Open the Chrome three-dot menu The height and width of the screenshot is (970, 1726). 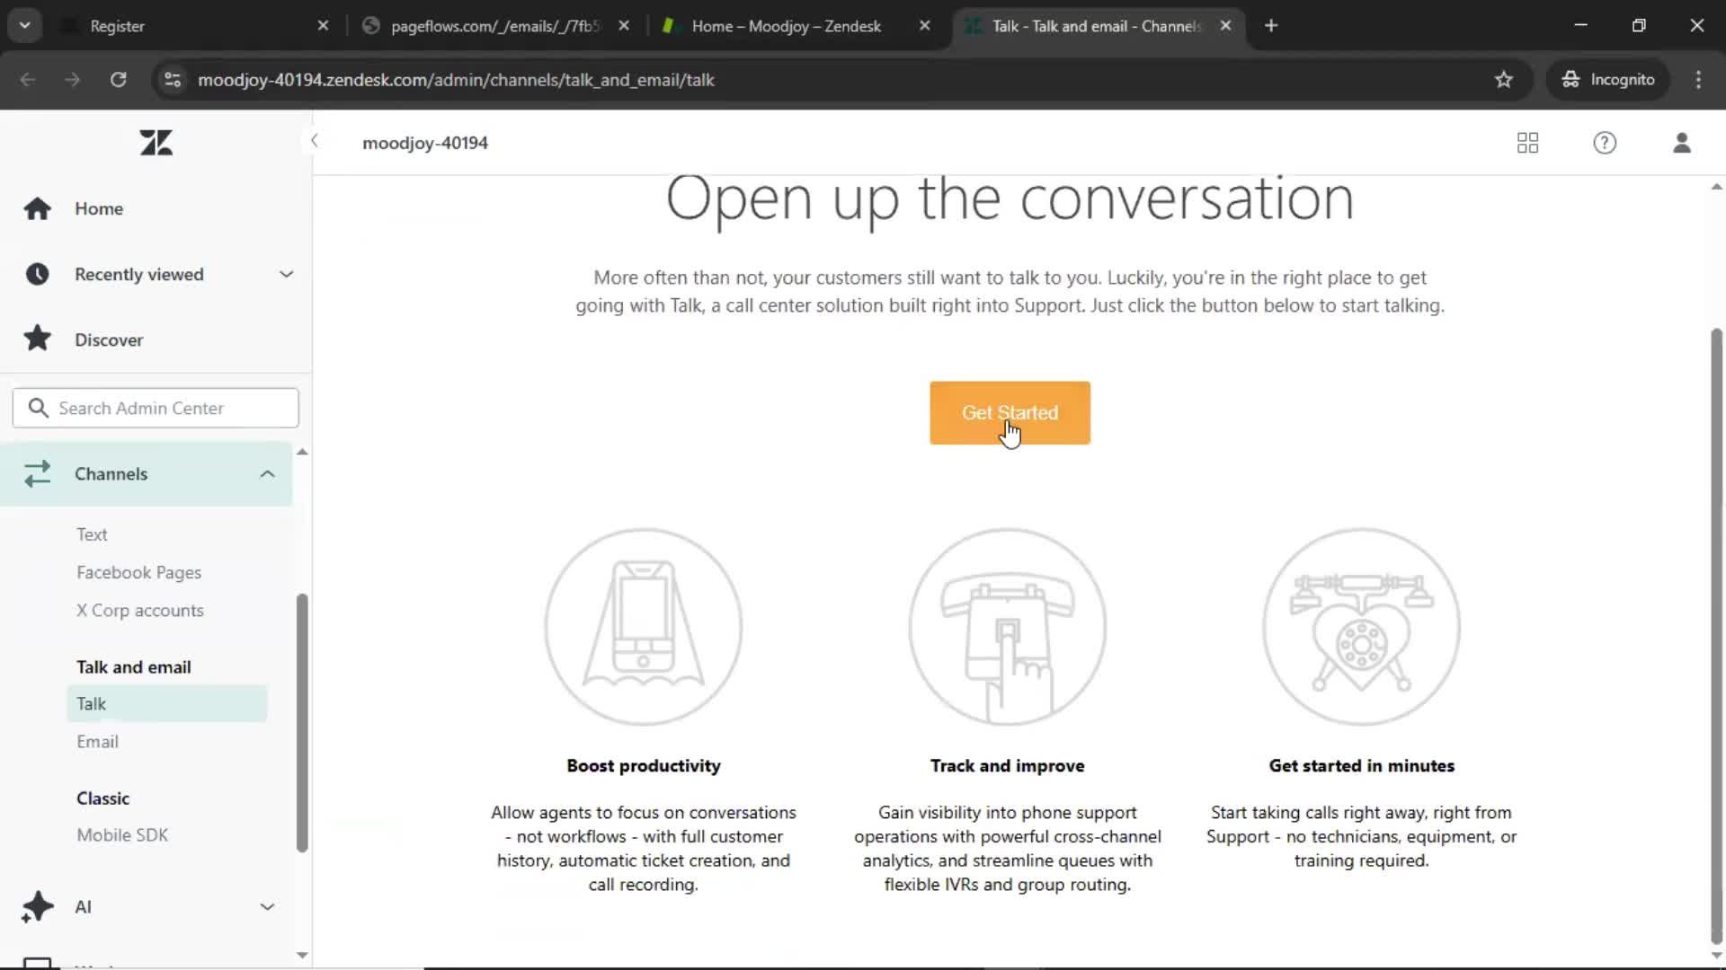[1698, 80]
